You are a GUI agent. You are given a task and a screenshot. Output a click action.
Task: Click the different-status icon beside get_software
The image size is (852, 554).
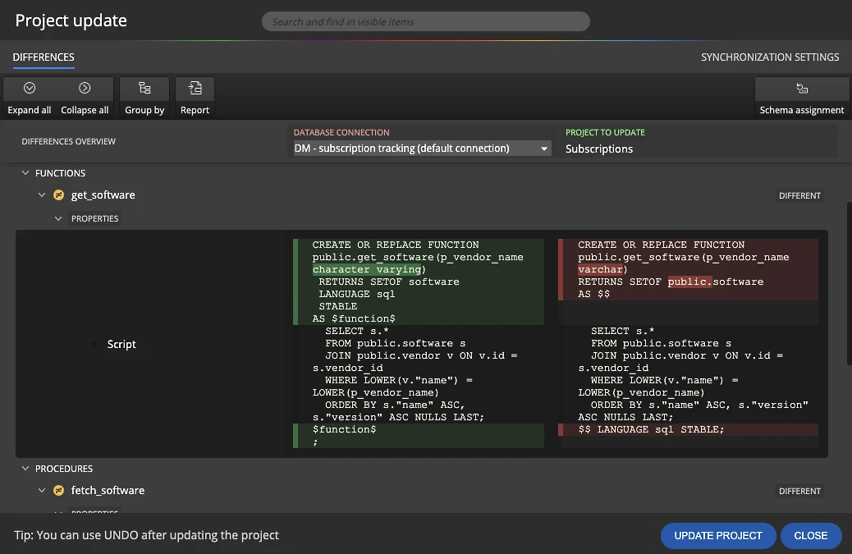58,195
